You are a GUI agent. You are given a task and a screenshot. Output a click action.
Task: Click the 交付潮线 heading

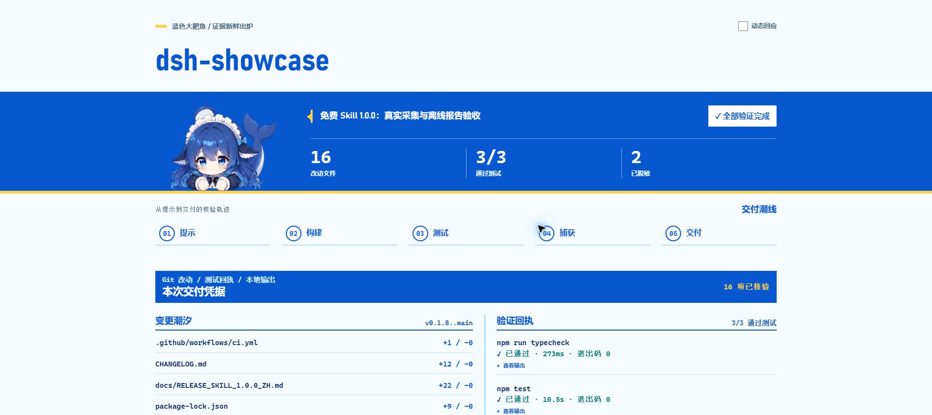[x=759, y=209]
